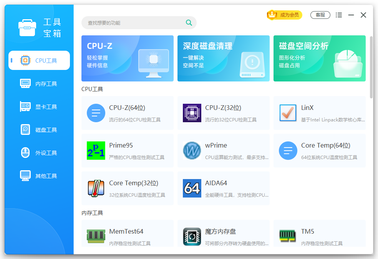Switch to 外设工具 category
378x259 pixels.
pyautogui.click(x=39, y=153)
